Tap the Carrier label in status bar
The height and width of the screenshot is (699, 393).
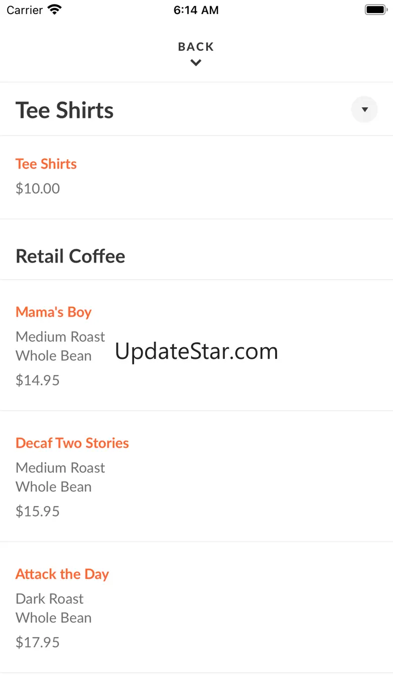click(x=25, y=10)
